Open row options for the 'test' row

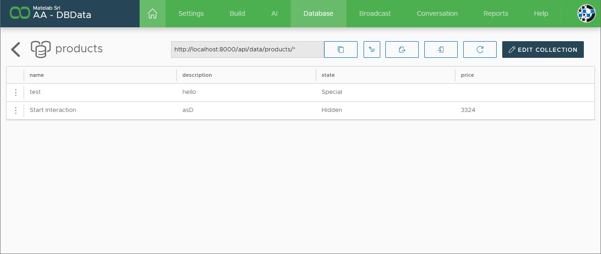[16, 93]
